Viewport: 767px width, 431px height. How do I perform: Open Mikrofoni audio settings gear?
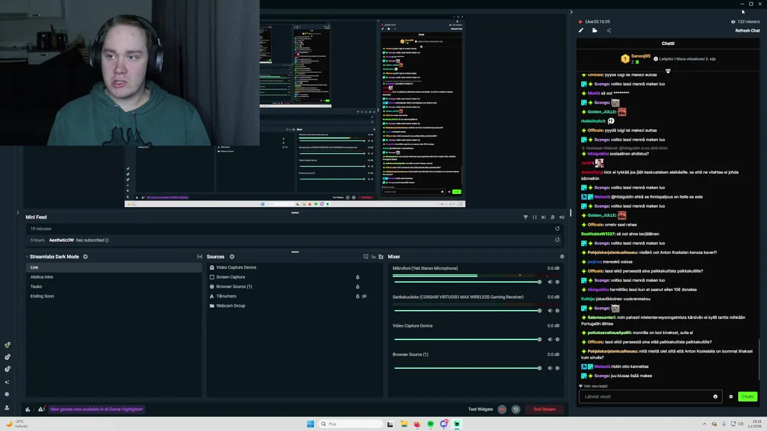pyautogui.click(x=557, y=282)
